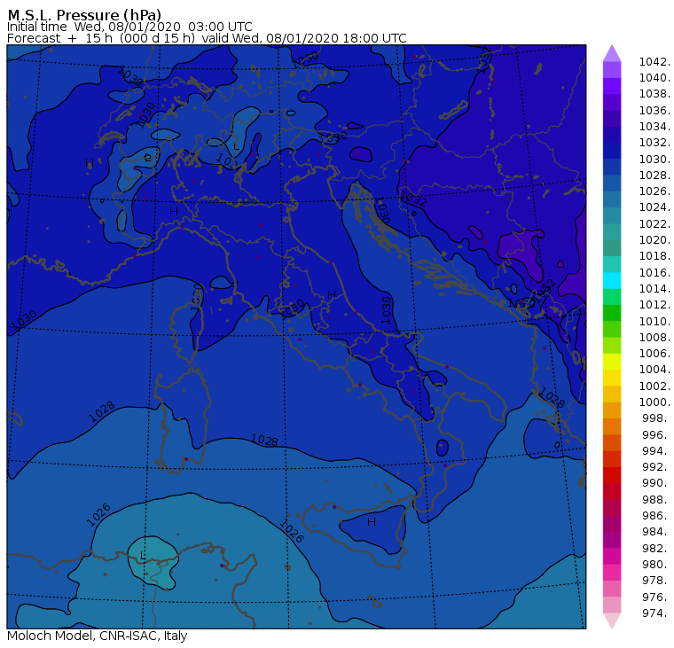Image resolution: width=674 pixels, height=648 pixels.
Task: Click the 'M.S.L. Pressure (hPa)' title
Action: coord(84,14)
